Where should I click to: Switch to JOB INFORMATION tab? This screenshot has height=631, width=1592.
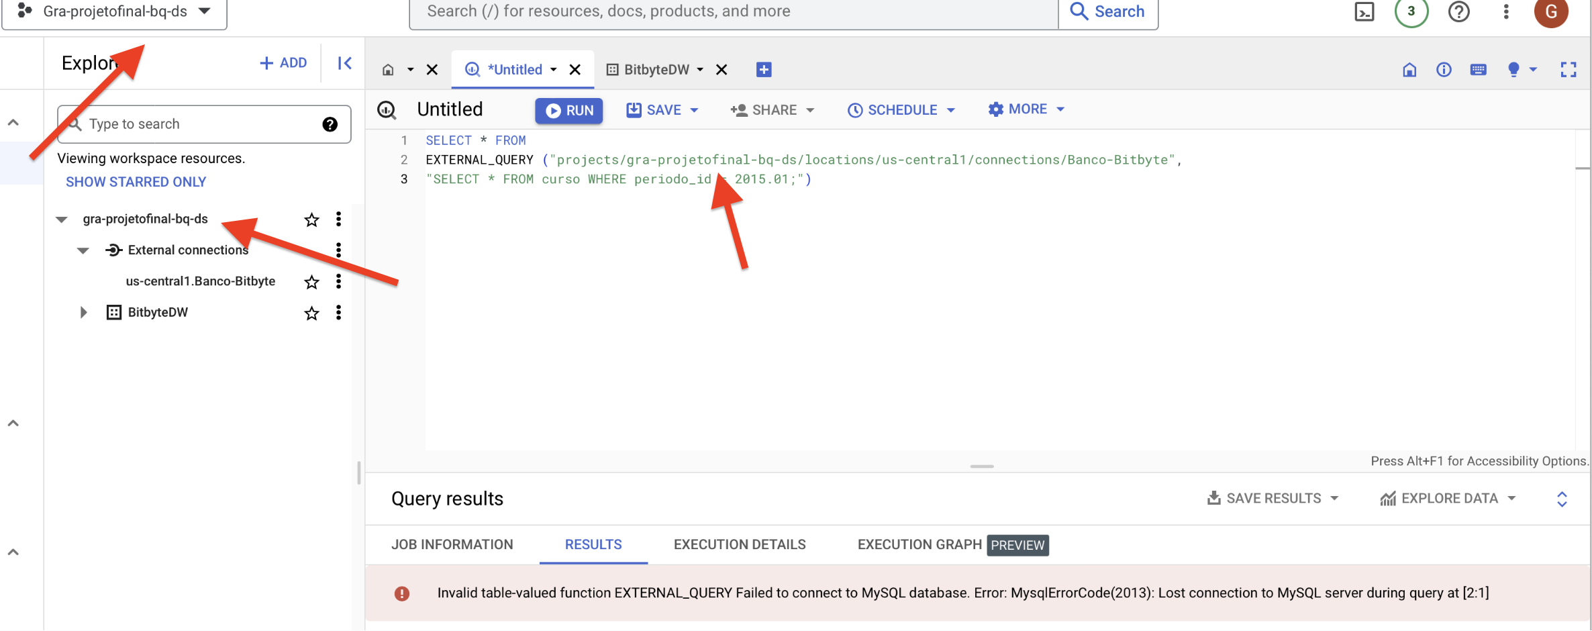(452, 544)
